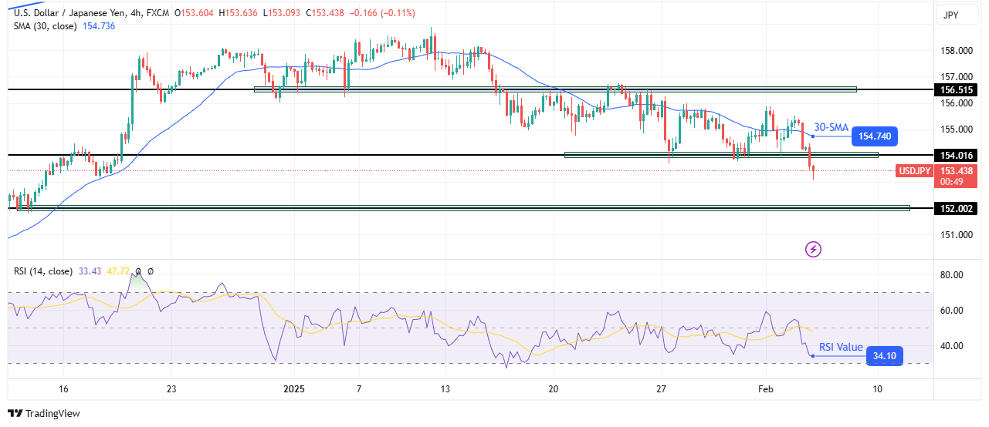Click the open price O153.604
The height and width of the screenshot is (427, 989).
click(x=194, y=13)
